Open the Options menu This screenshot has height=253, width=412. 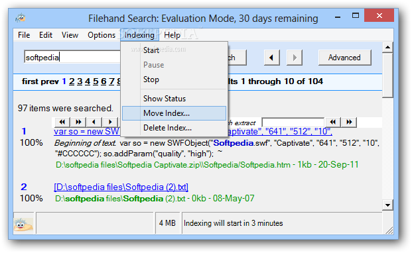click(x=102, y=35)
